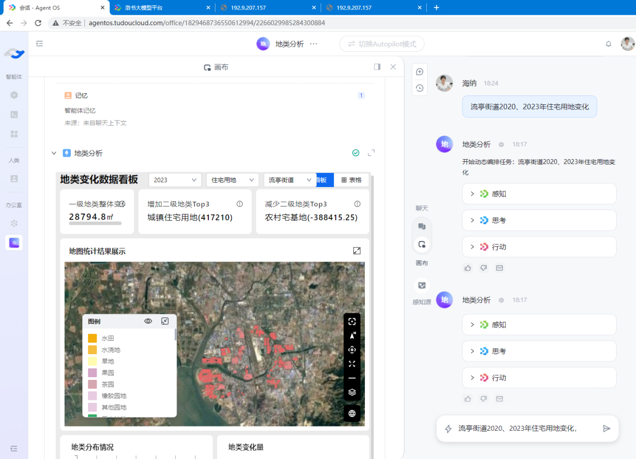Open the apps grid icon in left sidebar
The image size is (636, 459).
[14, 134]
